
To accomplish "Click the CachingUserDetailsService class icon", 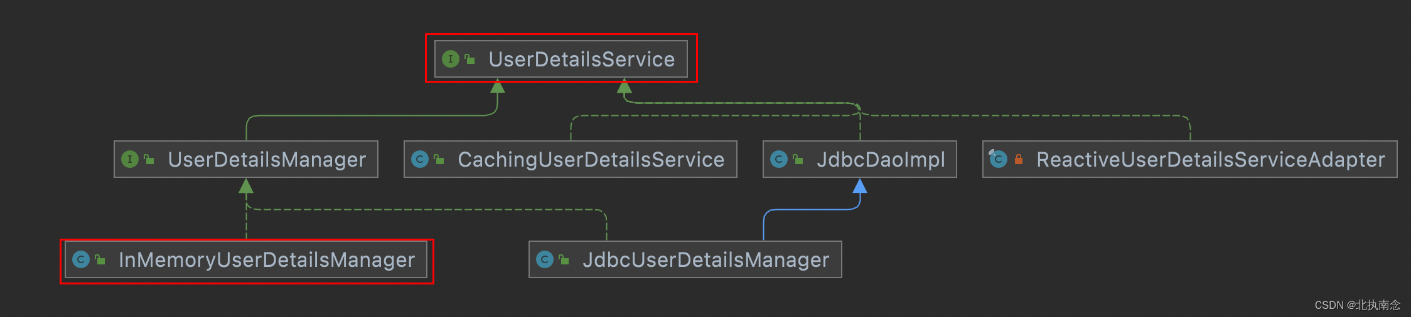I will [x=420, y=159].
